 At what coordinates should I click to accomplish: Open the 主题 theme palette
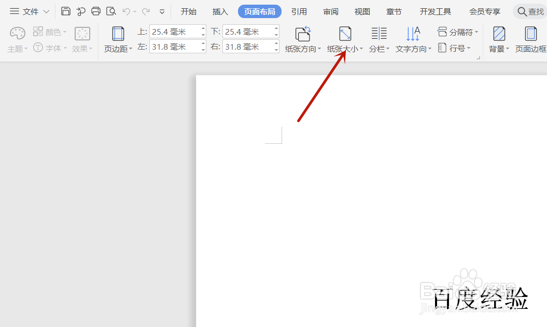pyautogui.click(x=17, y=40)
